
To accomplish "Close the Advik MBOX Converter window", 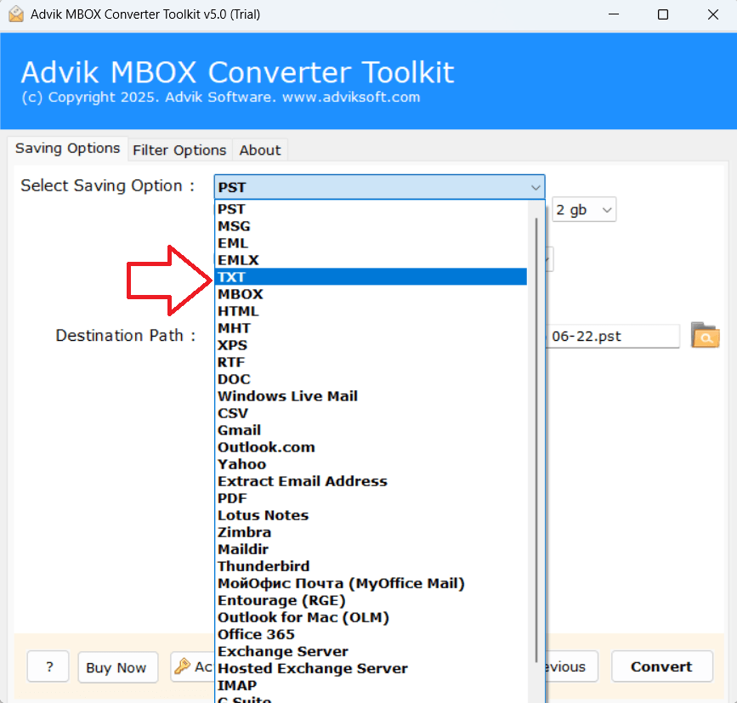I will pyautogui.click(x=713, y=14).
